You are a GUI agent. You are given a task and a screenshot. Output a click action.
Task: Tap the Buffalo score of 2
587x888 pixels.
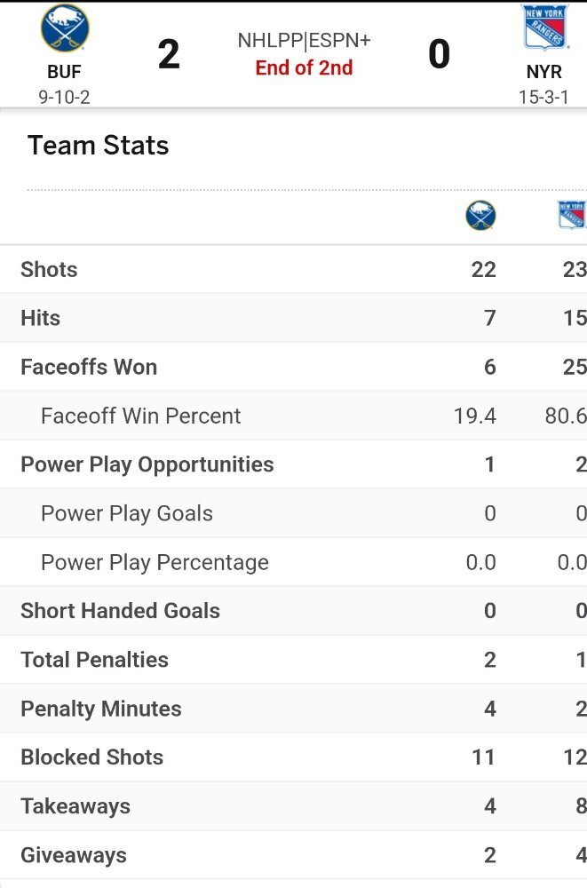[x=169, y=54]
